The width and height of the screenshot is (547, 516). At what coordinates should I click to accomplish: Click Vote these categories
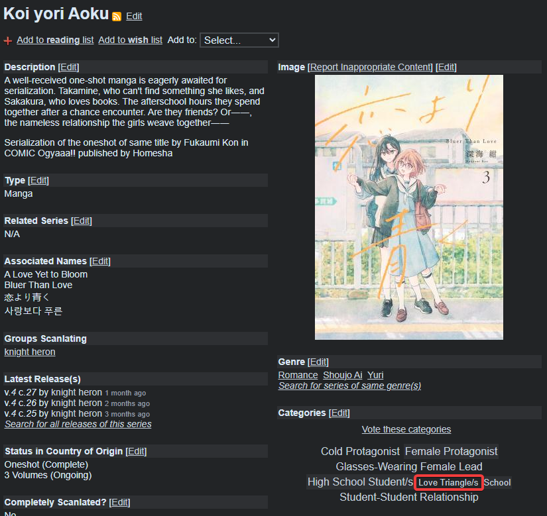point(406,429)
